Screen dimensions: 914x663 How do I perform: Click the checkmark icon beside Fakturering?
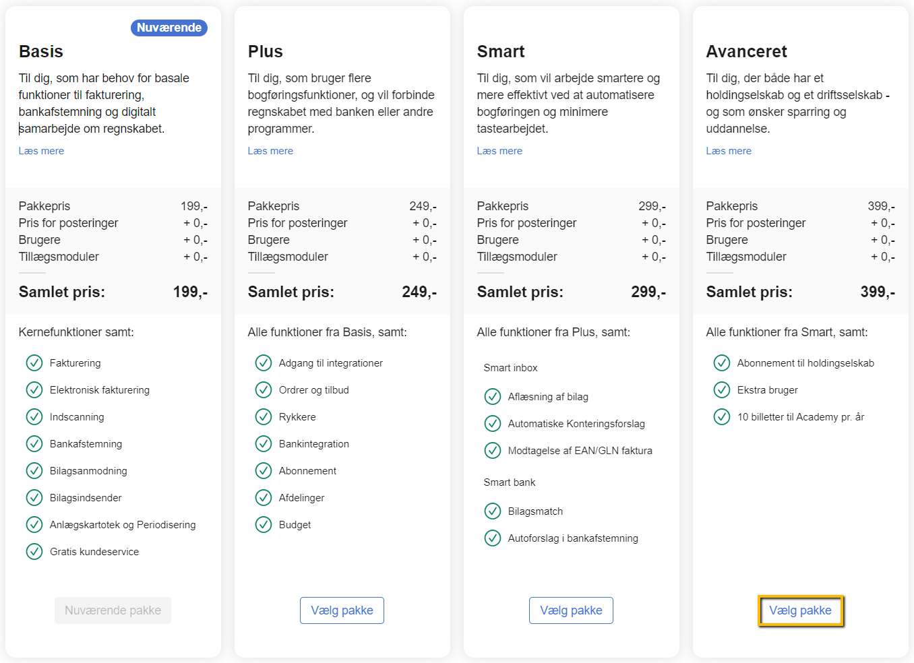(34, 363)
